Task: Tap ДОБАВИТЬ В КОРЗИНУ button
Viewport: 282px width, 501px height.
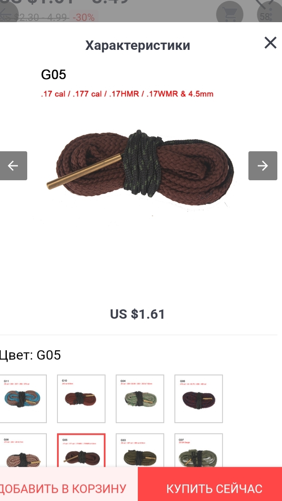Action: [x=69, y=484]
